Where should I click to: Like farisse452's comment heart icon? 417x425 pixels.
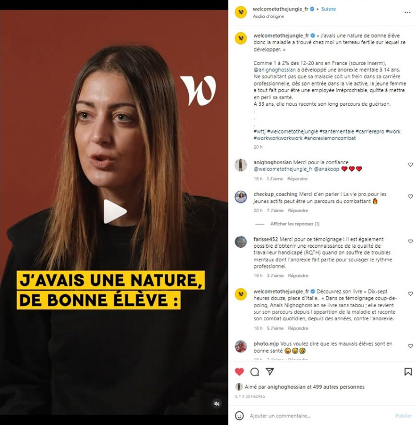tap(411, 241)
